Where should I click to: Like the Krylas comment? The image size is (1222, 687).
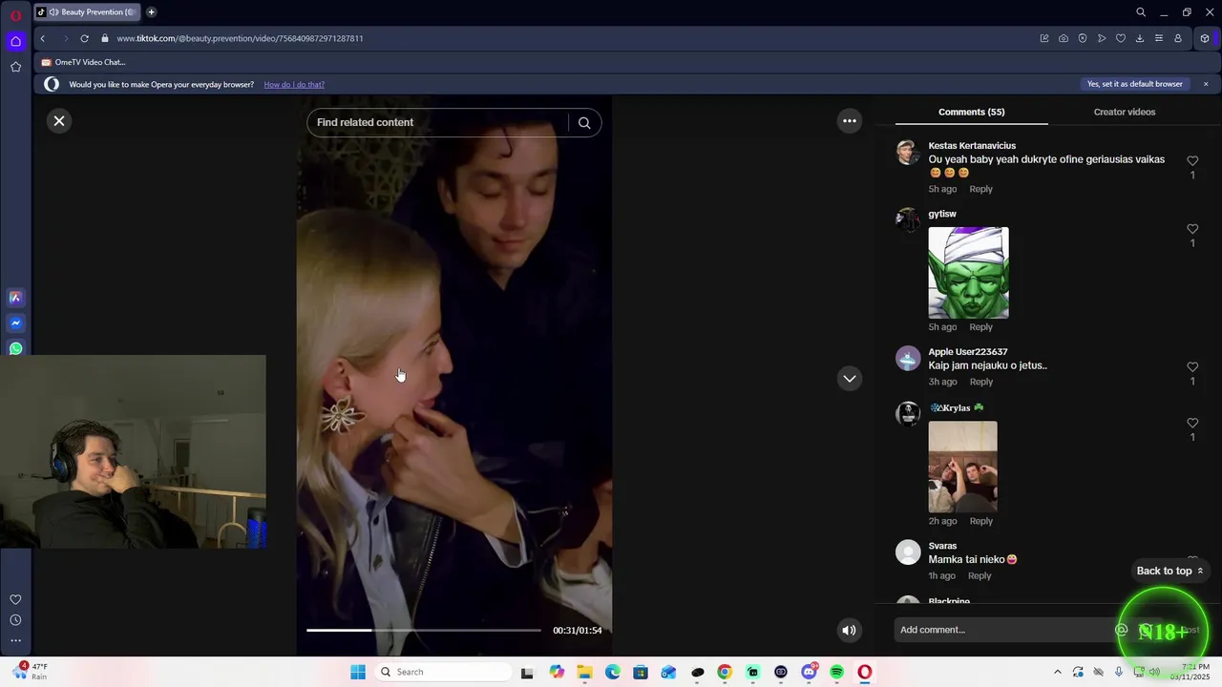point(1192,423)
